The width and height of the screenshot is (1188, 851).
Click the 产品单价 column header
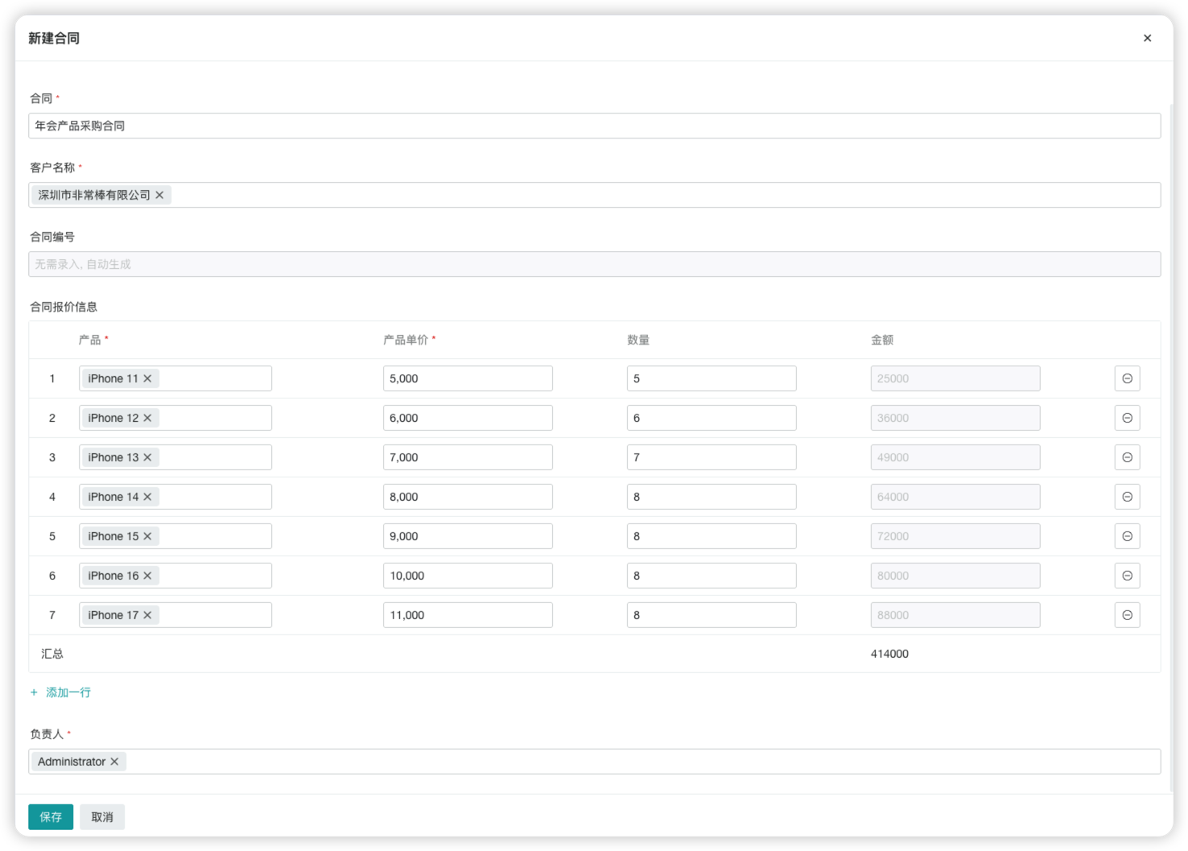406,340
